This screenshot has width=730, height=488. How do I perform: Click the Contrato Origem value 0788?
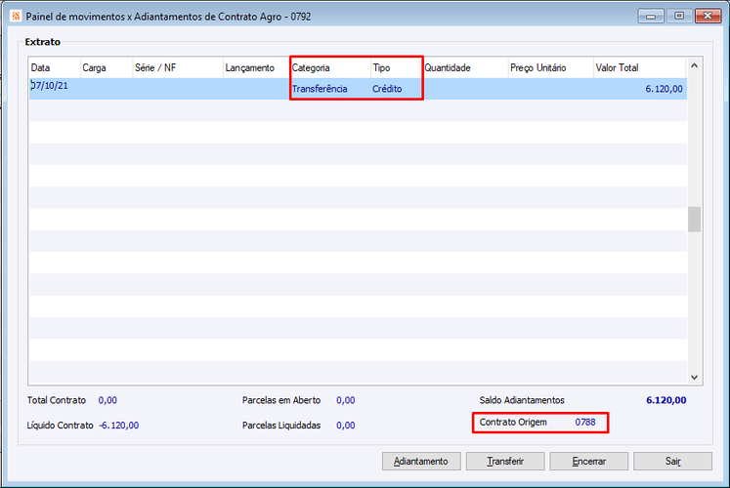(585, 422)
